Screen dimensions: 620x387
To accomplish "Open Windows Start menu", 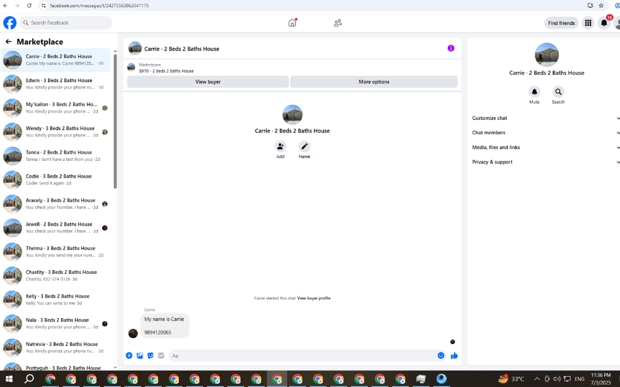I will coord(8,379).
